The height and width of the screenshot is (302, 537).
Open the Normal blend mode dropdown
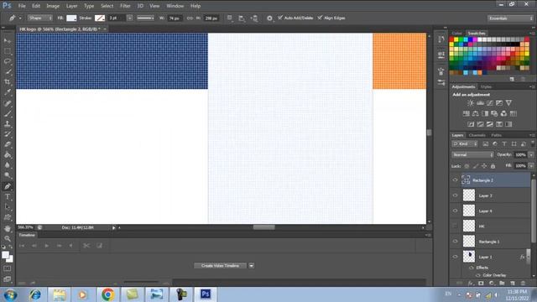[x=472, y=154]
